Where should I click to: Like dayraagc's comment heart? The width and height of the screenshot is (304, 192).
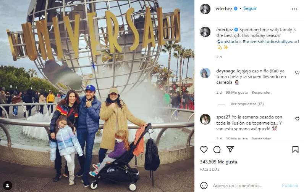(297, 72)
